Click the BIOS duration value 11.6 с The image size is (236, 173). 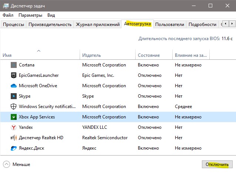pos(227,39)
